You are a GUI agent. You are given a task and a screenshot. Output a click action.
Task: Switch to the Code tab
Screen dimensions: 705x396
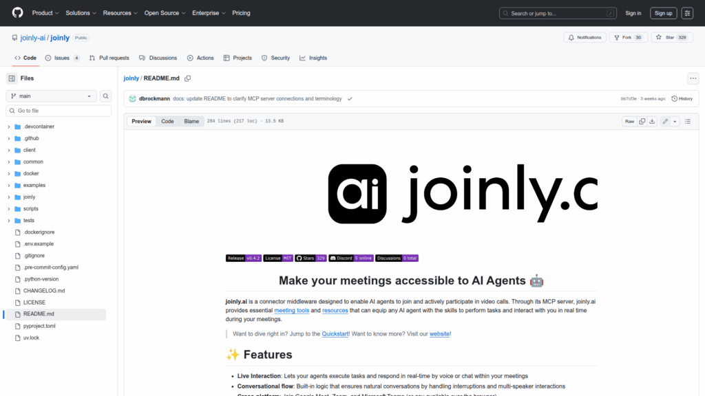(25, 58)
